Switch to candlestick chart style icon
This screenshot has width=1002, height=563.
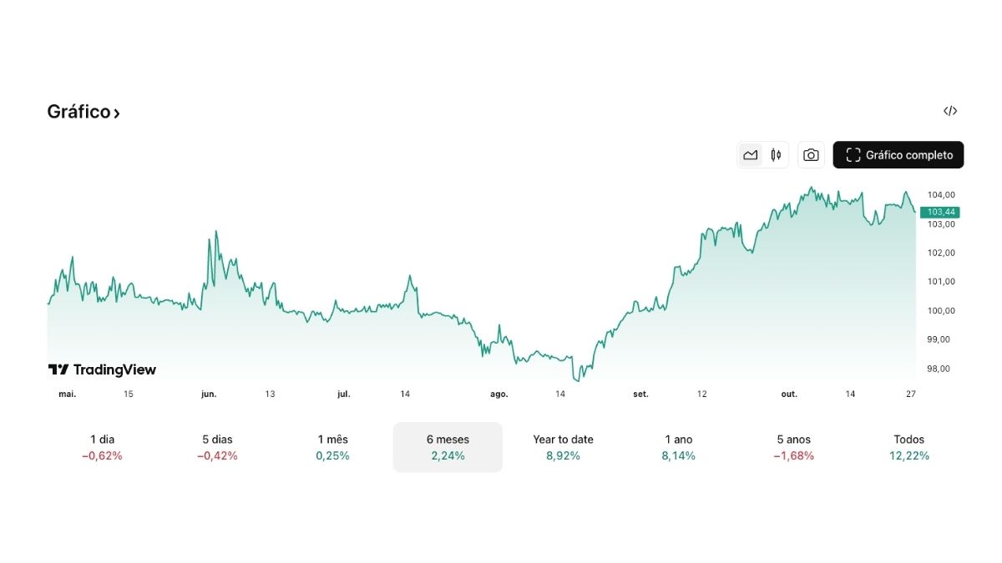(775, 154)
